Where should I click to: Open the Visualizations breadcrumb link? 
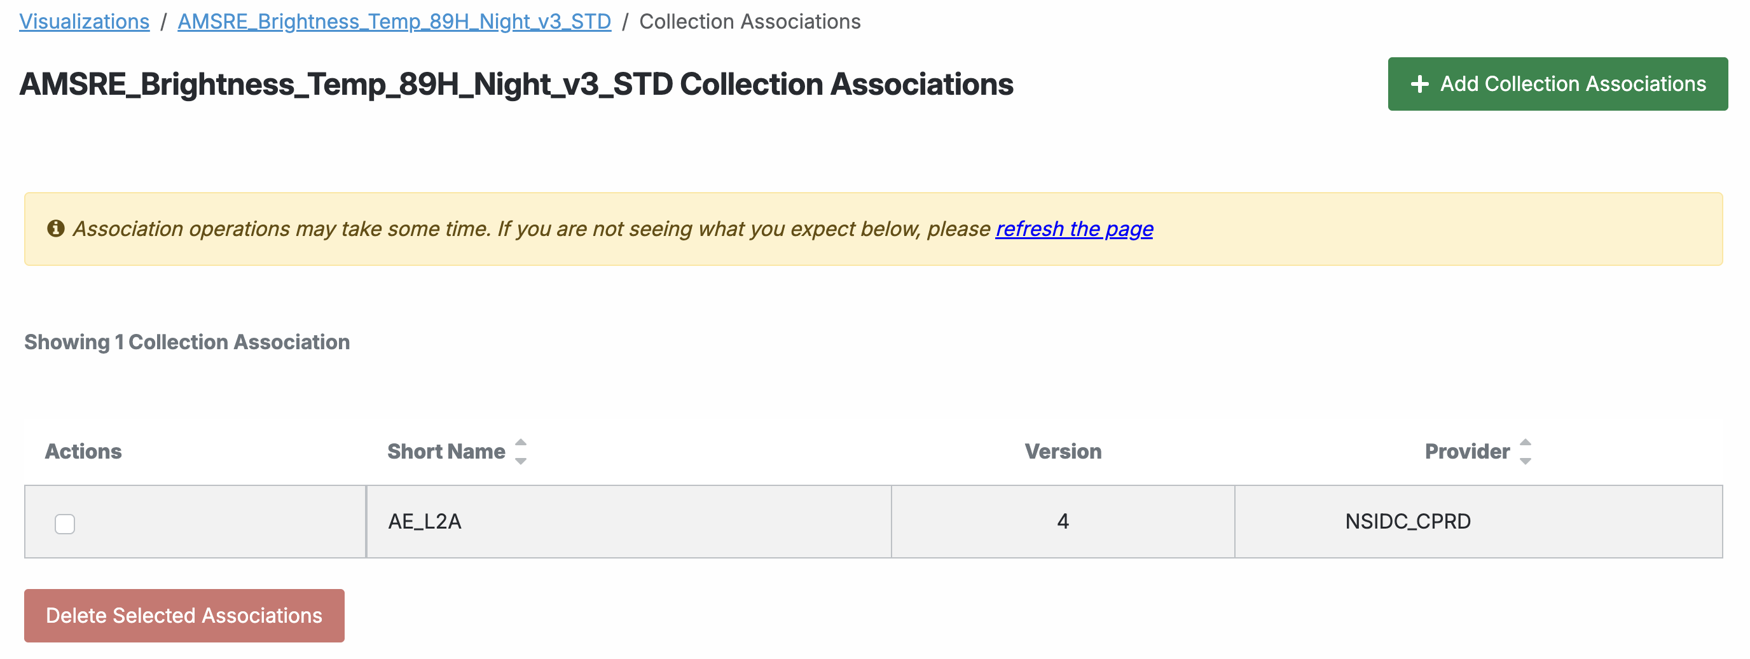84,22
